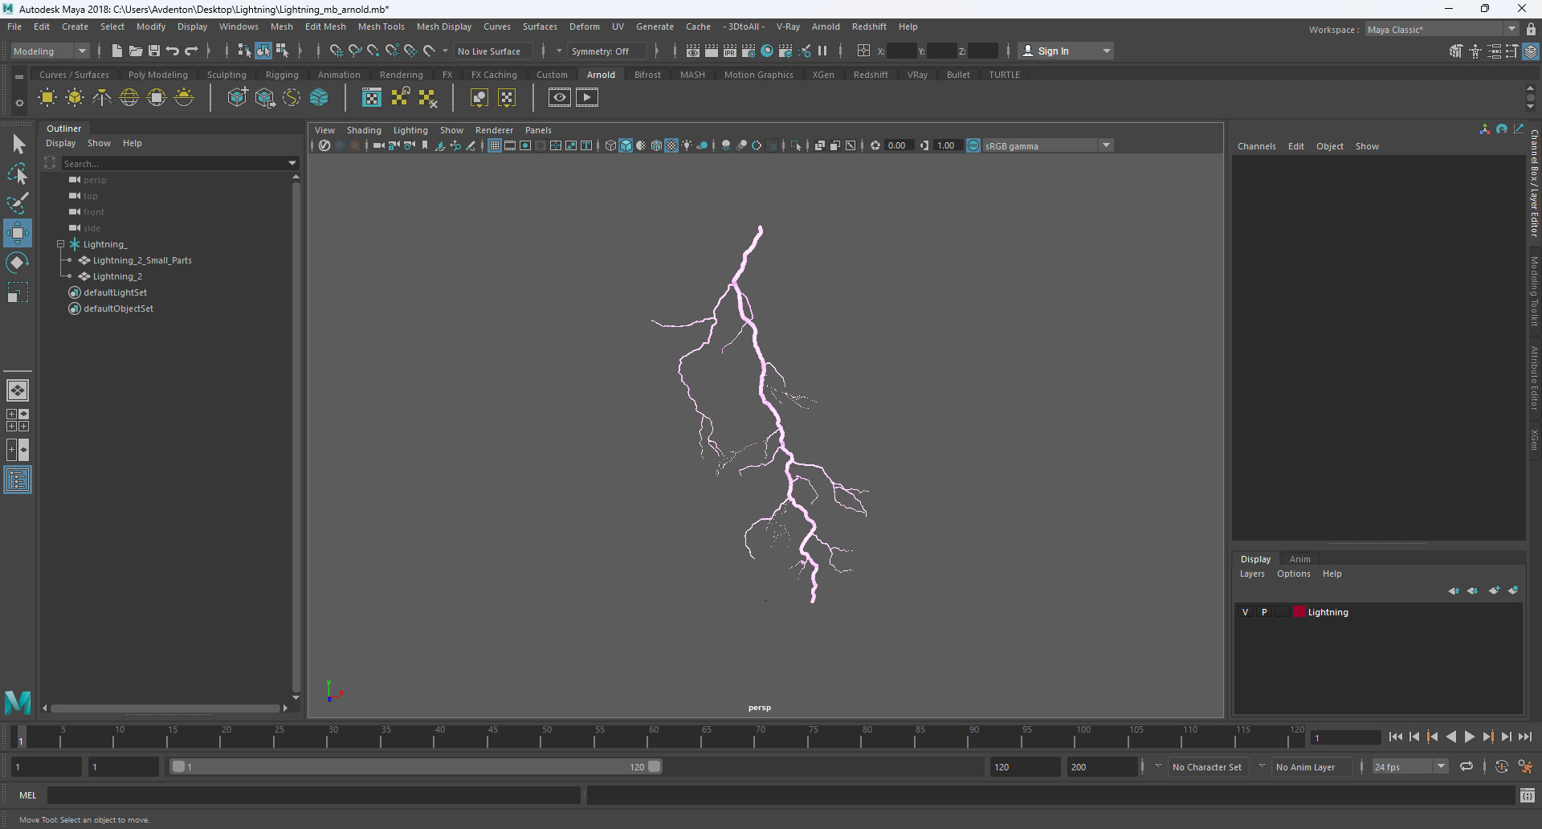Image resolution: width=1542 pixels, height=829 pixels.
Task: Create an Arnold photometric light
Action: (x=102, y=98)
